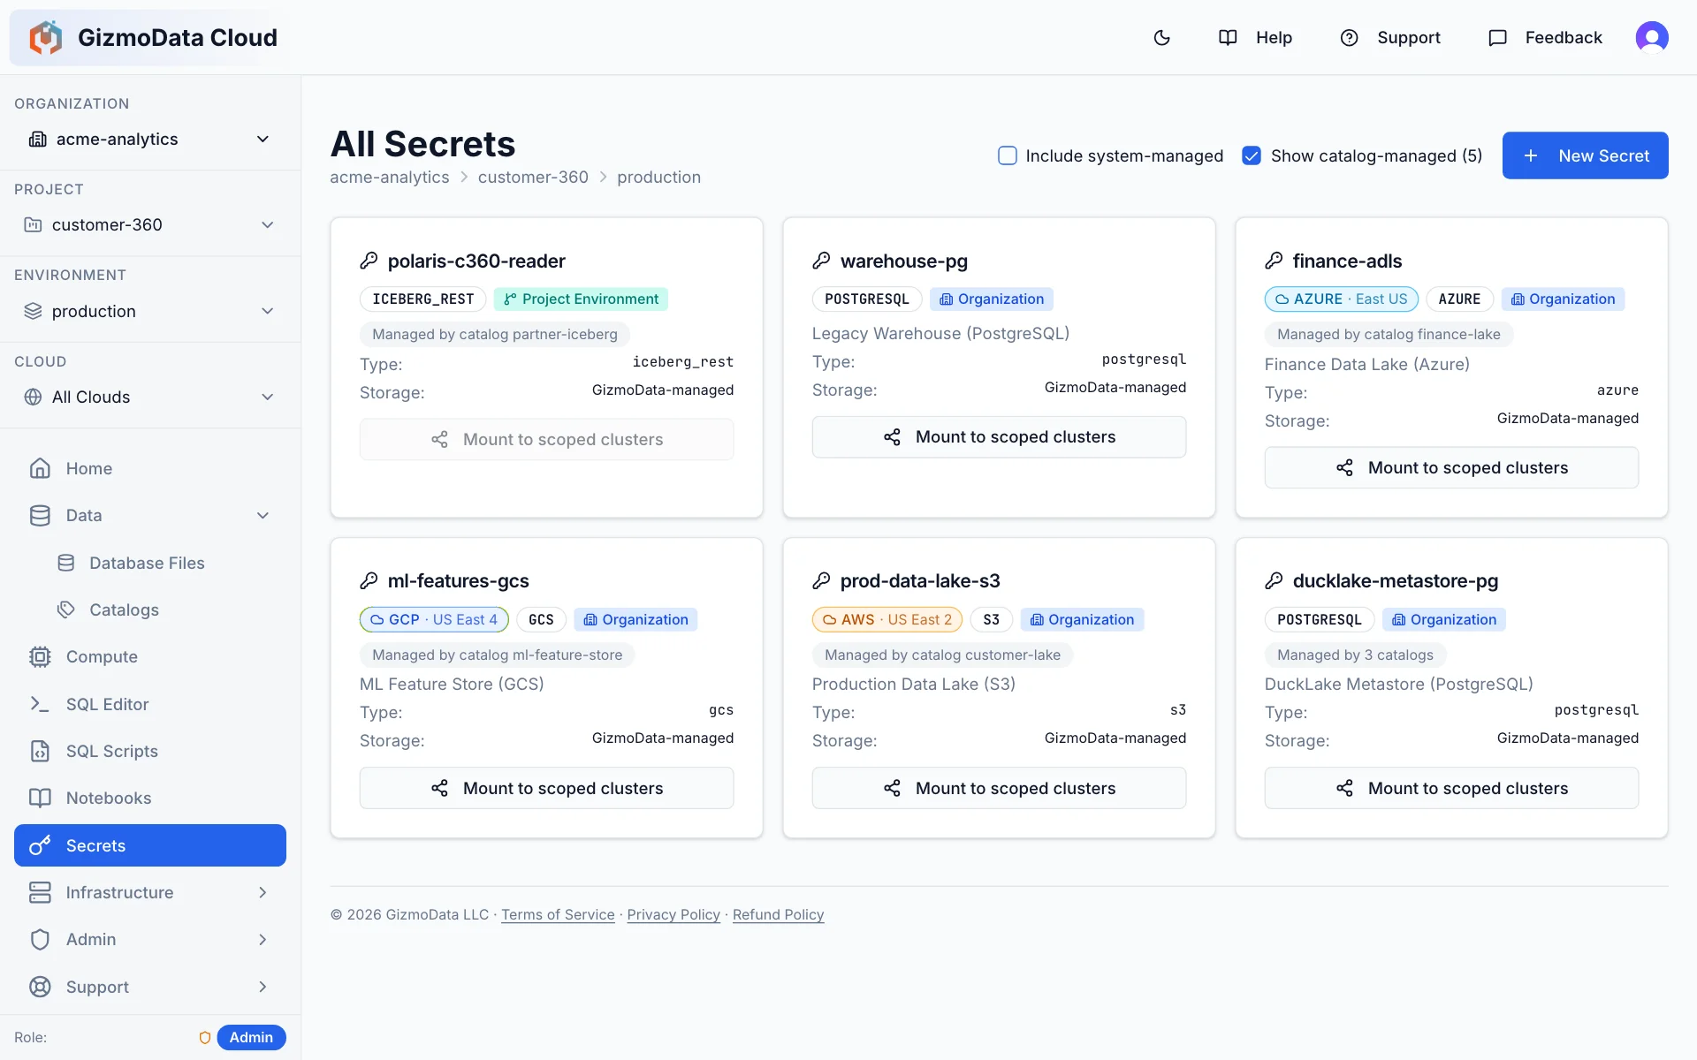Click the key icon beside polaris-c360-reader
The width and height of the screenshot is (1697, 1060).
[x=369, y=261]
